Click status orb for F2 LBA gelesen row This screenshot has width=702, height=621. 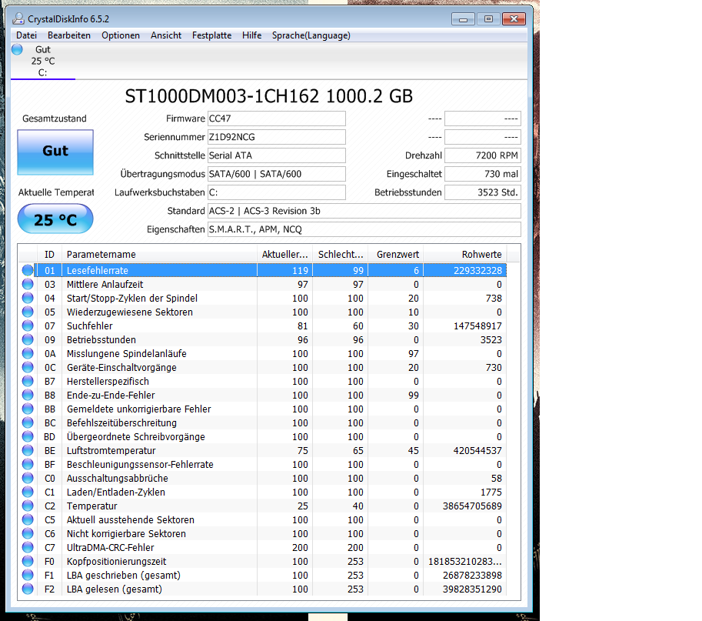tap(28, 589)
